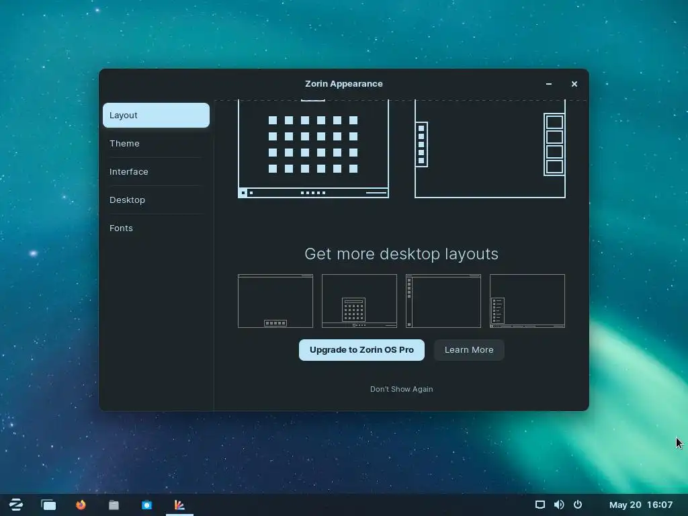Open the volume control in tray
688x516 pixels.
559,505
